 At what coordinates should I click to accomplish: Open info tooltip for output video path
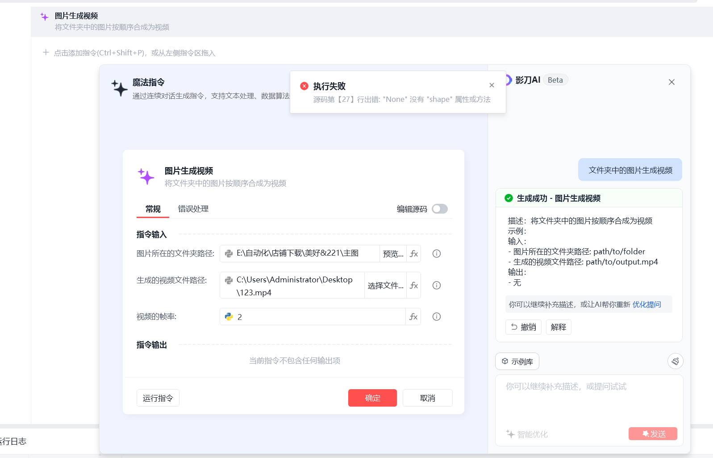tap(437, 286)
